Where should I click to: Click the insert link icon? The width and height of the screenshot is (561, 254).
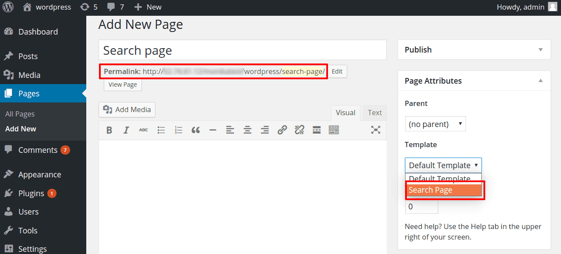click(282, 130)
